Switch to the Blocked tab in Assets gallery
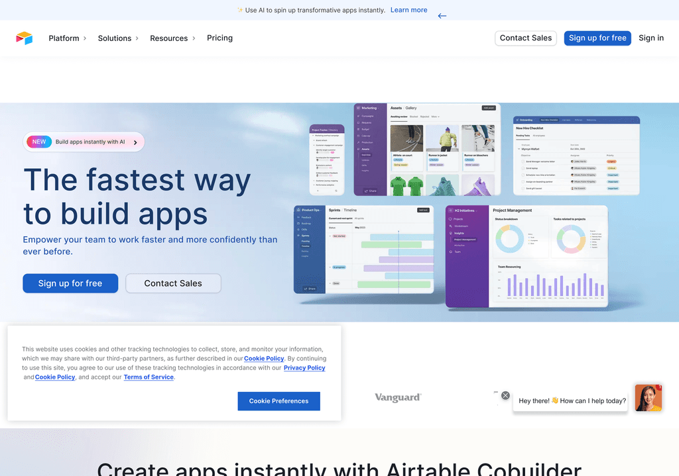Screen dimensions: 679x476 click(x=413, y=117)
